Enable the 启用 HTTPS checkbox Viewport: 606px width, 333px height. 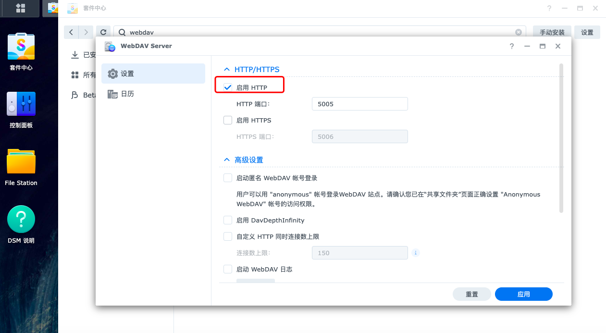point(228,120)
